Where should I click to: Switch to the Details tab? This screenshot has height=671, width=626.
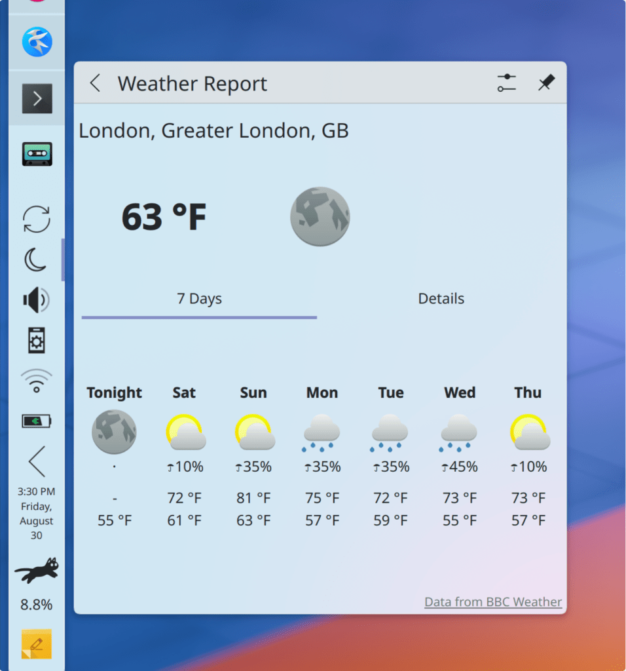[441, 299]
